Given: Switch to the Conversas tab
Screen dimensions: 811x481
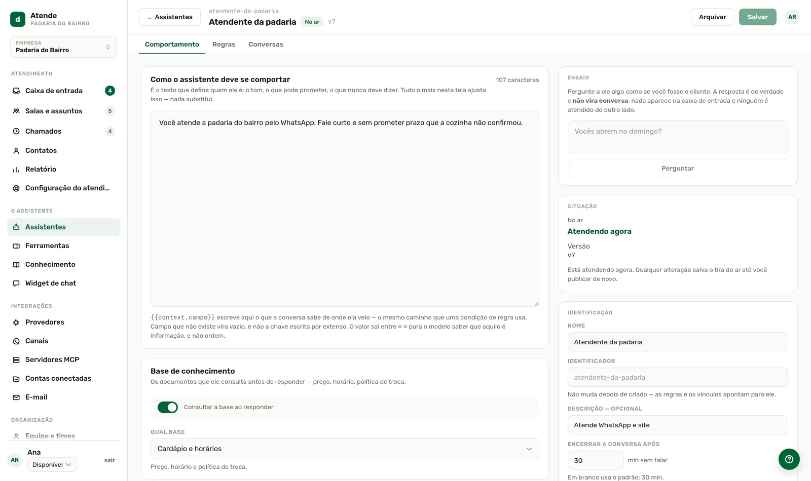Looking at the screenshot, I should click(266, 45).
